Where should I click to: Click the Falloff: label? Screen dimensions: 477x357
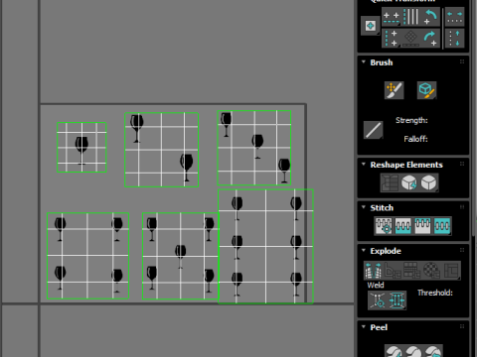coord(415,139)
